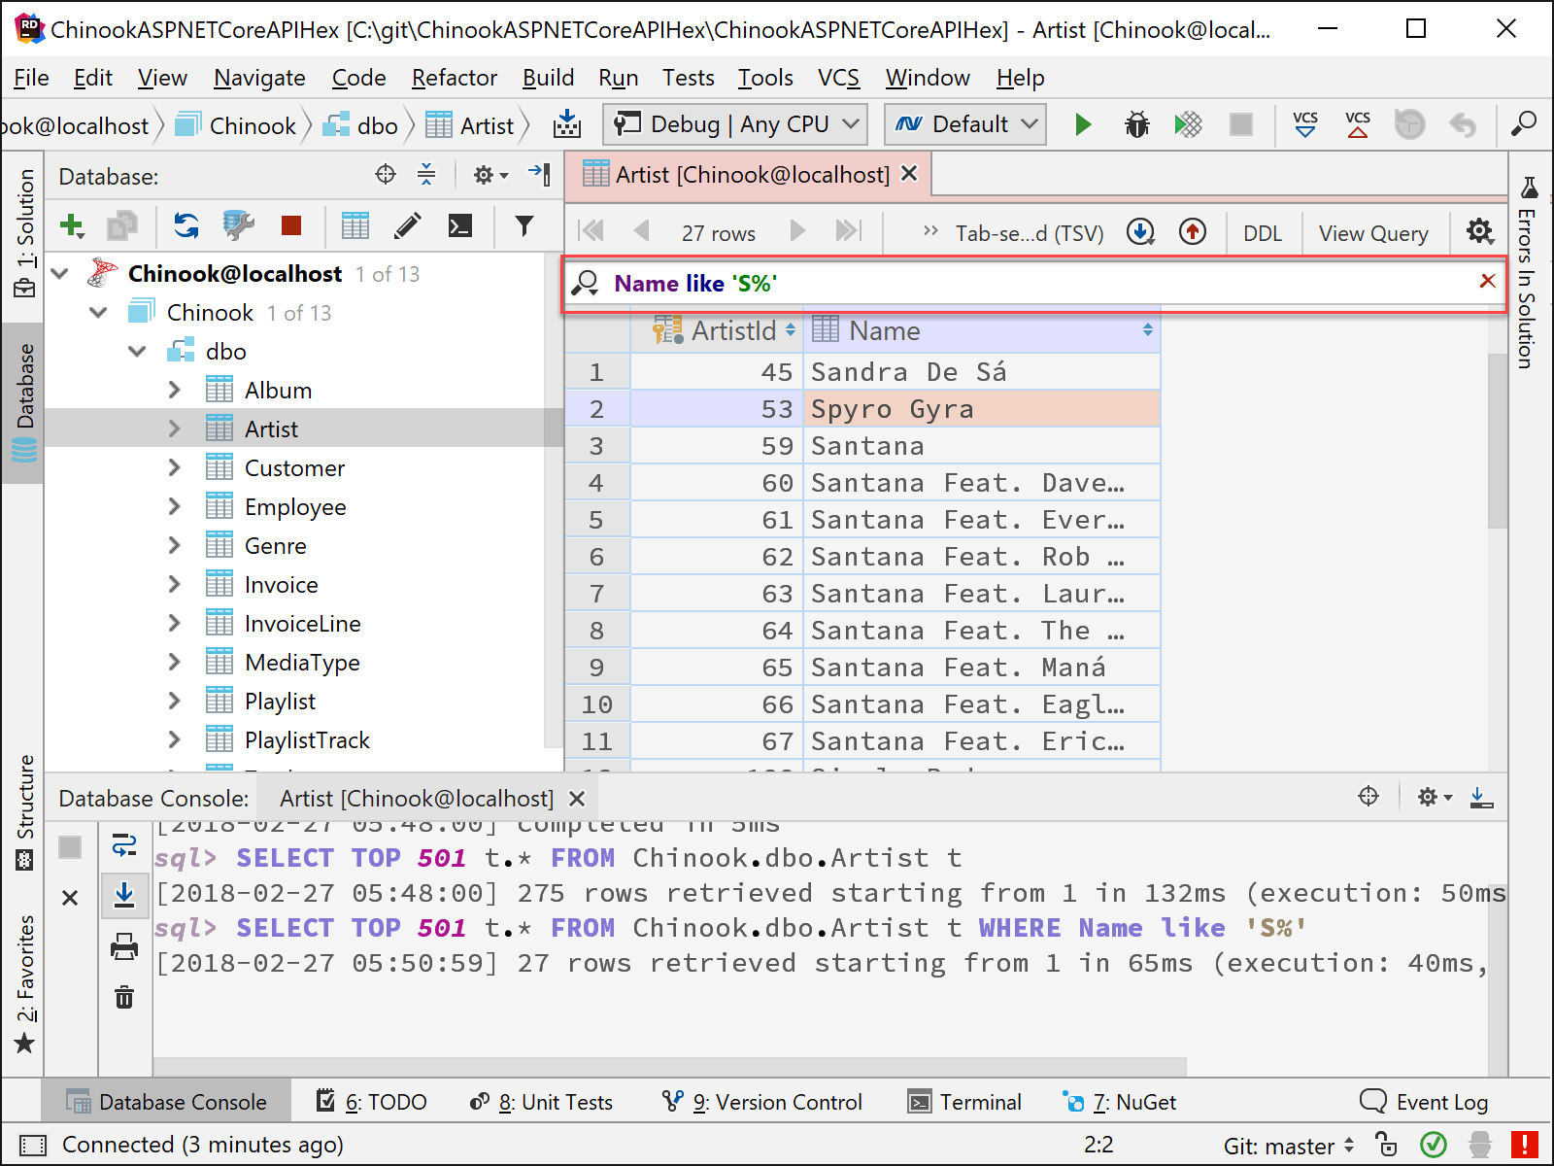The image size is (1554, 1166).
Task: Open Search Everywhere magnifier
Action: coord(1524,124)
